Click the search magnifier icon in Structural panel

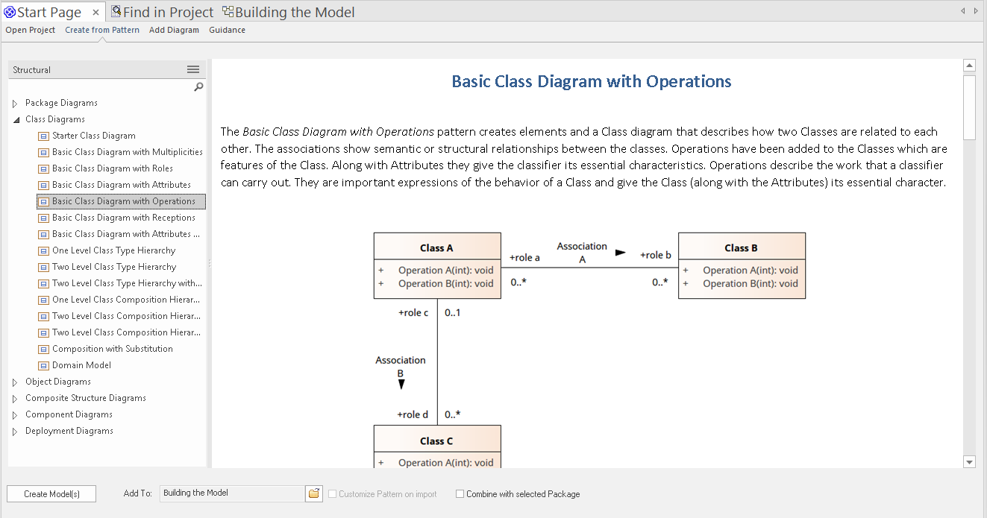coord(198,87)
